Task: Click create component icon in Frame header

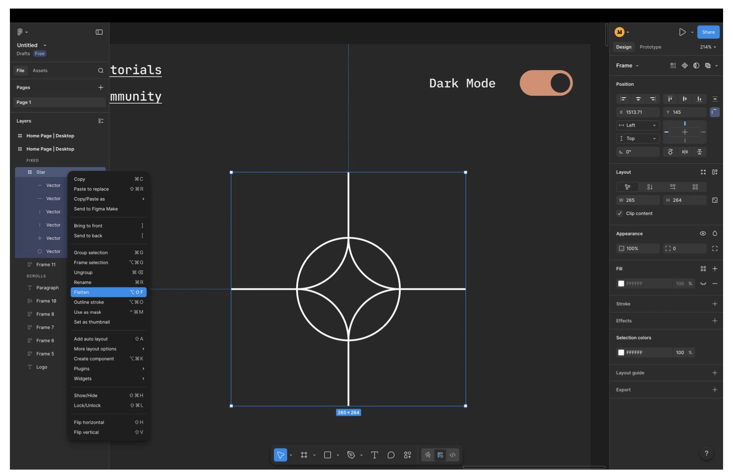Action: pos(685,65)
